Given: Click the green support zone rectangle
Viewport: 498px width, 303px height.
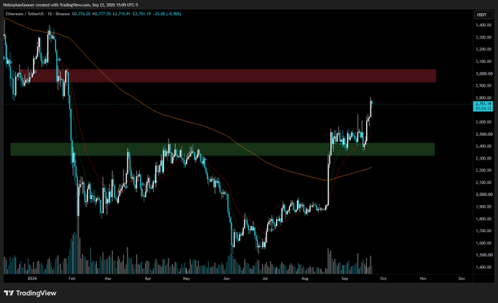Looking at the screenshot, I should 223,149.
